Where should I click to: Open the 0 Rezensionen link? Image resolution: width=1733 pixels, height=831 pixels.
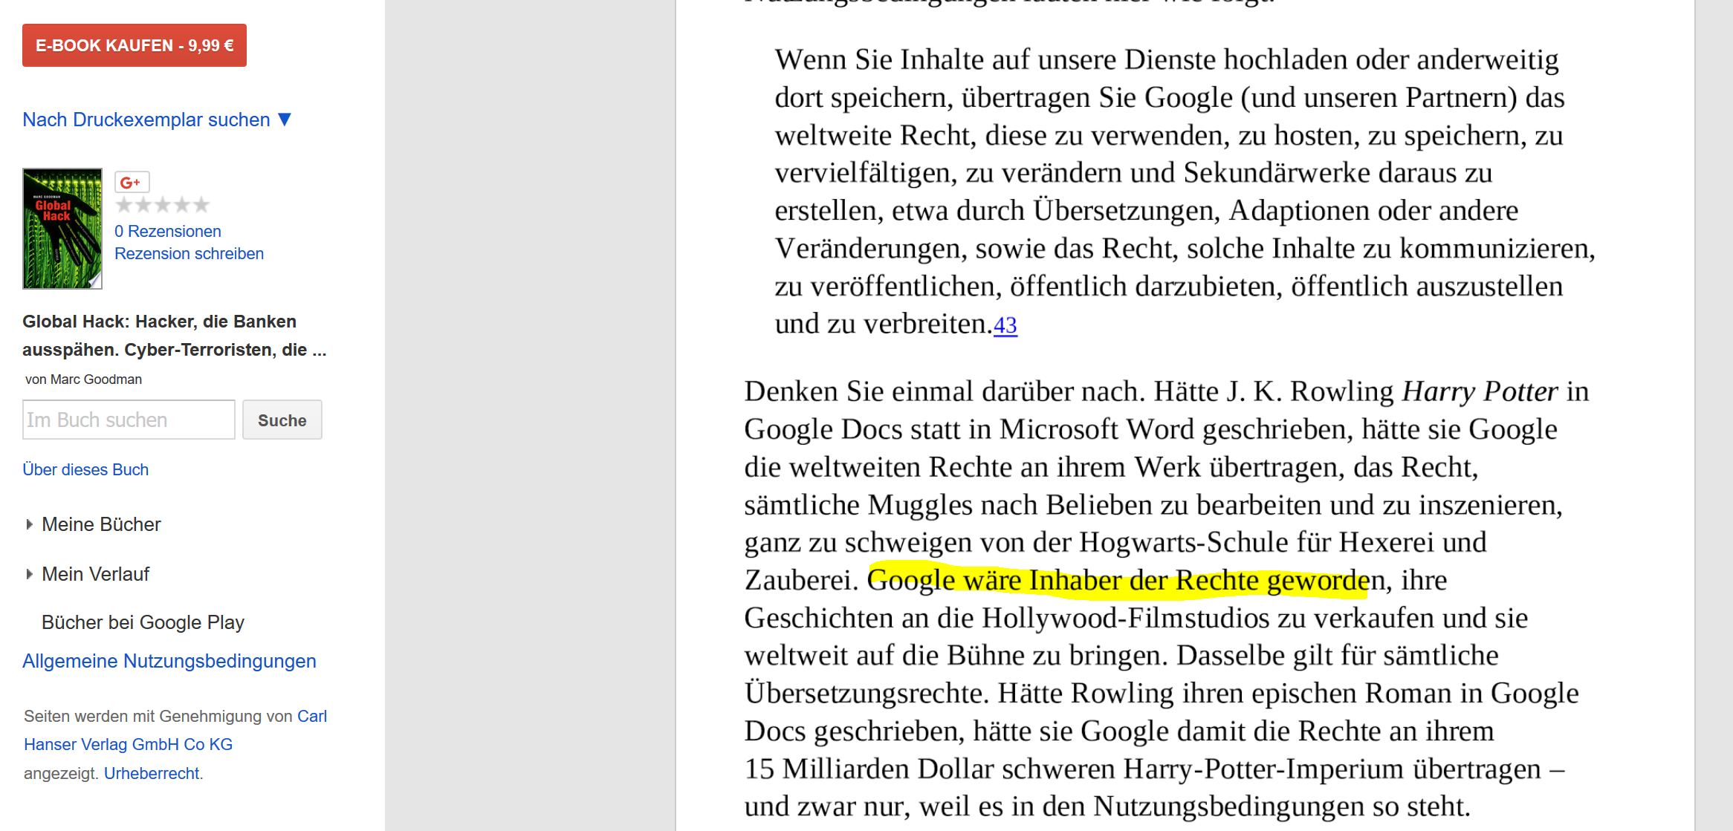168,231
